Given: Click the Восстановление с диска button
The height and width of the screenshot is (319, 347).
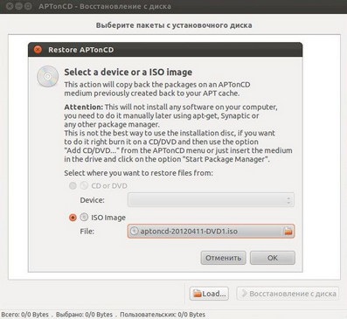Looking at the screenshot, I should 288,294.
